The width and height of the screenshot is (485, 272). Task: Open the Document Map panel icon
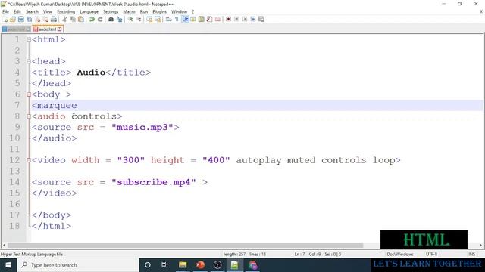(x=202, y=19)
